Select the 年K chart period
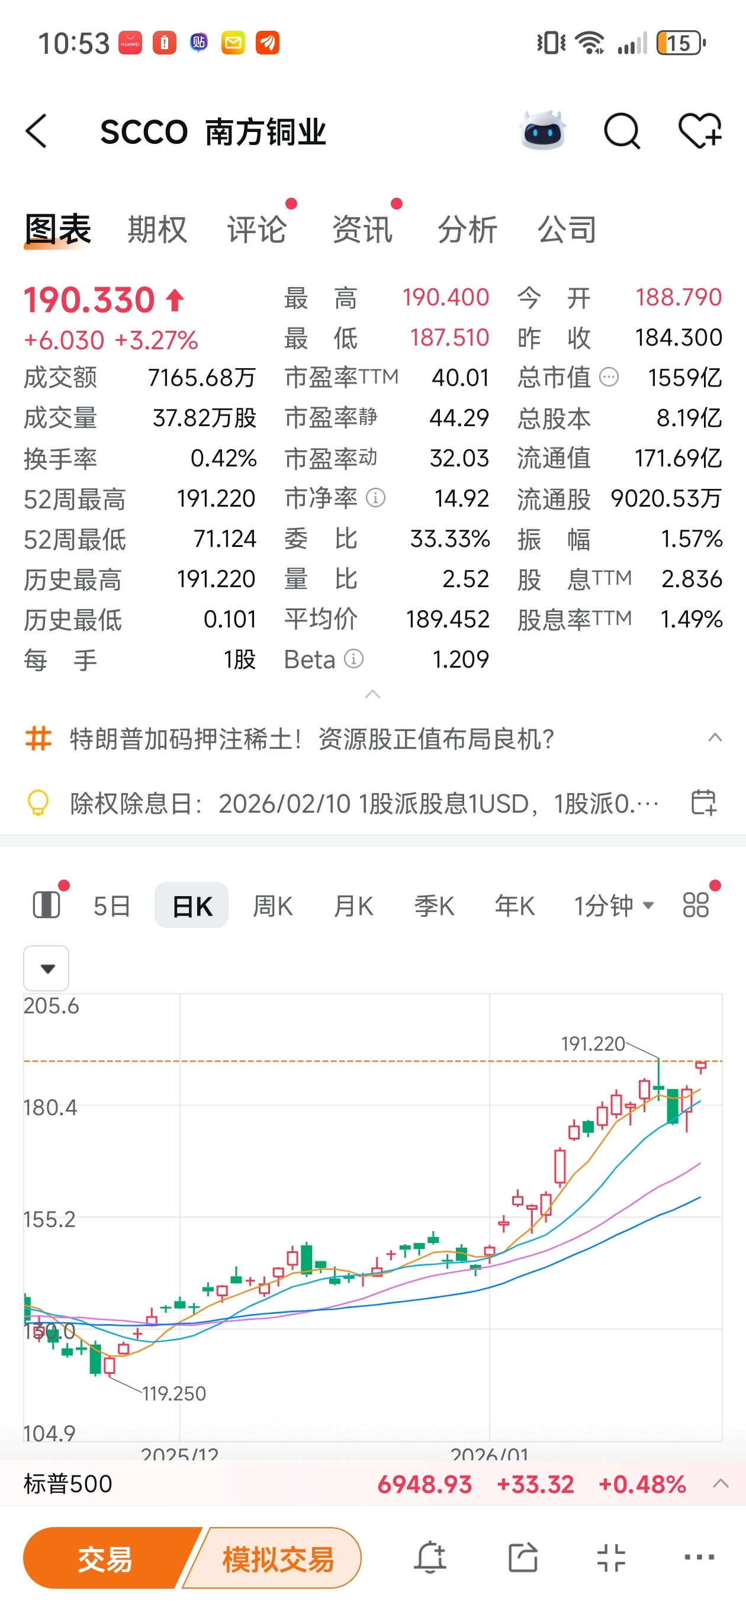This screenshot has width=746, height=1610. 515,906
